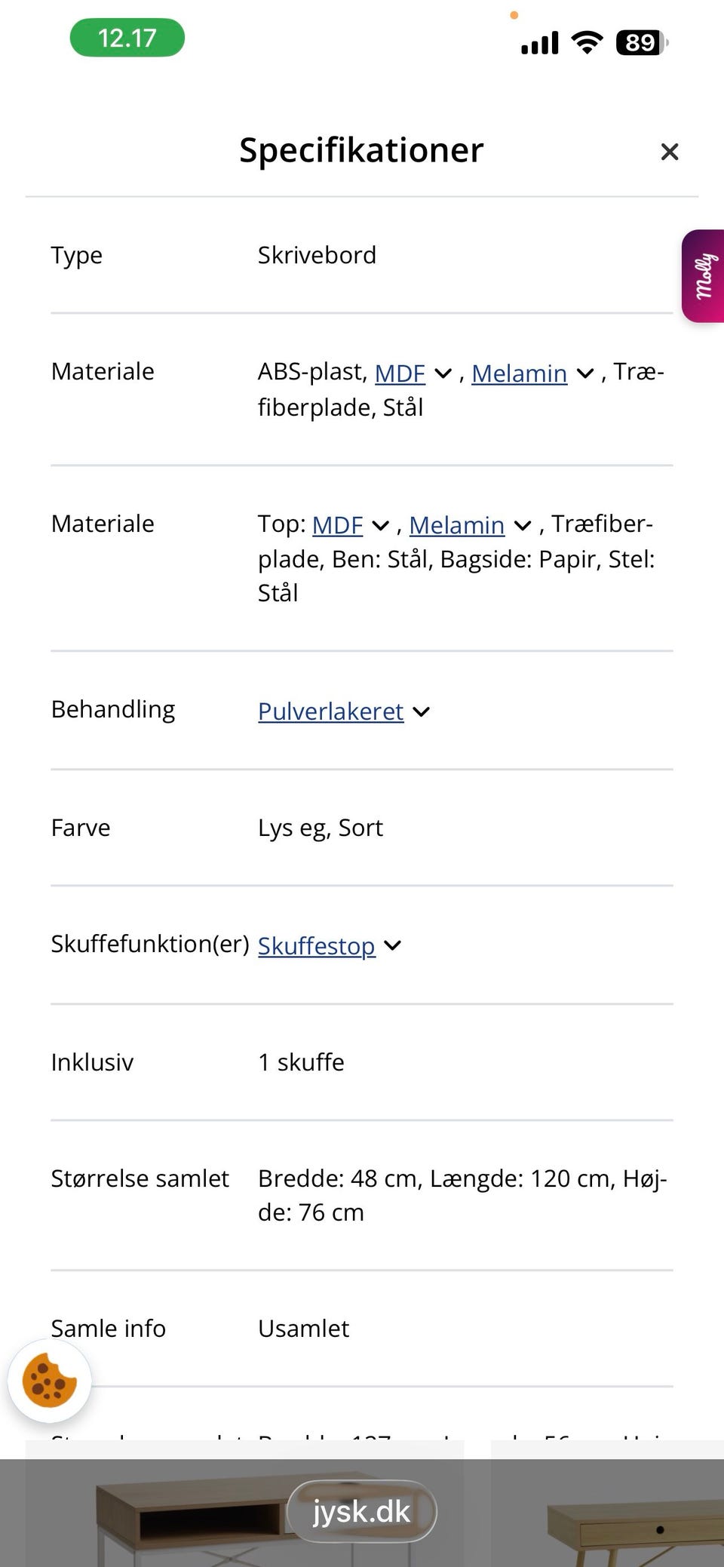Tap the Wi-Fi status icon
Screen dimensions: 724x1567
(x=587, y=42)
